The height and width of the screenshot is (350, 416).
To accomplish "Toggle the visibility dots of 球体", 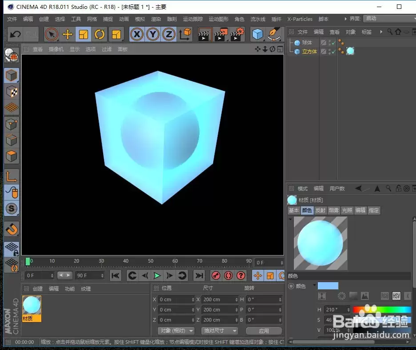I will coord(341,42).
